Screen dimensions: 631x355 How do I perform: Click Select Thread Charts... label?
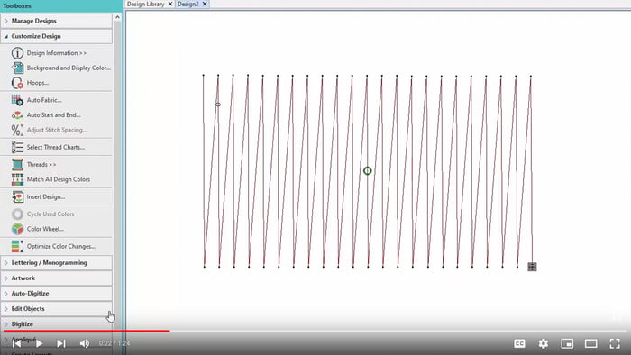click(56, 147)
